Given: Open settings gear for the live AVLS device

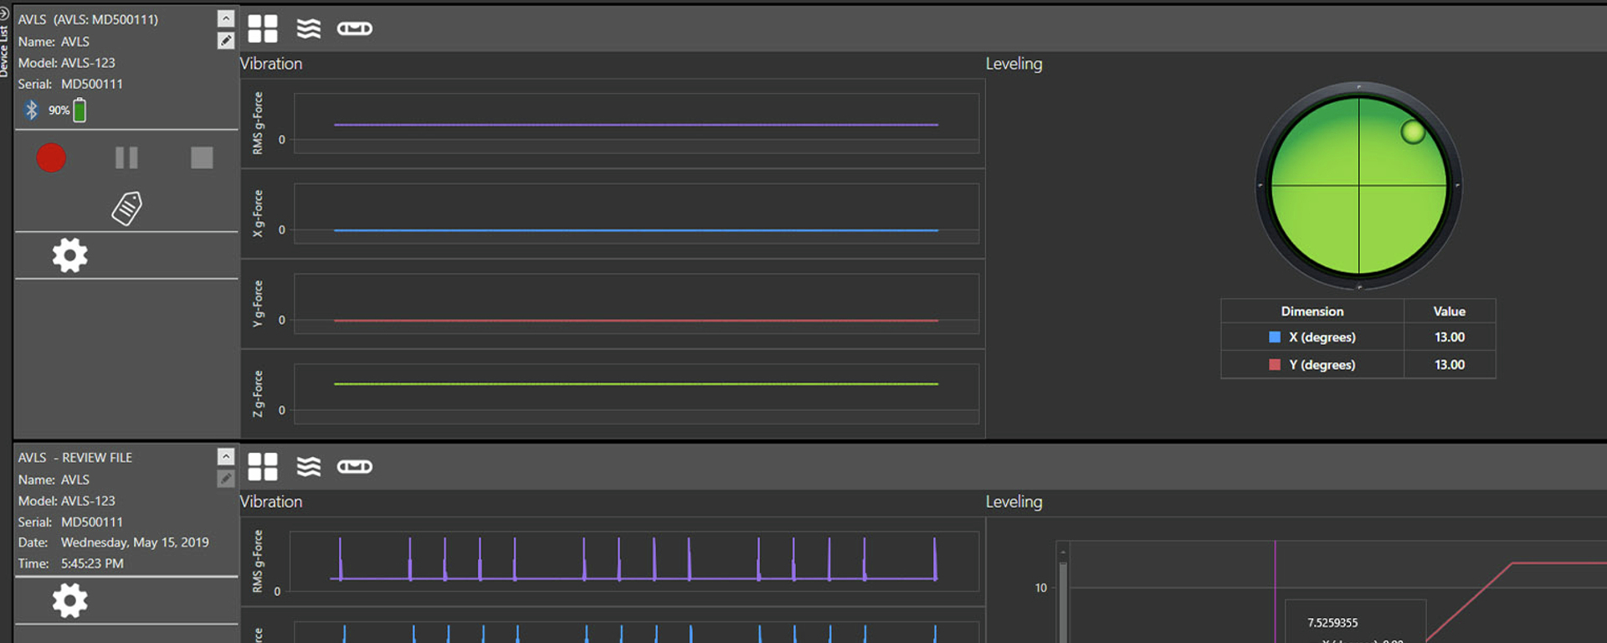Looking at the screenshot, I should (x=69, y=255).
